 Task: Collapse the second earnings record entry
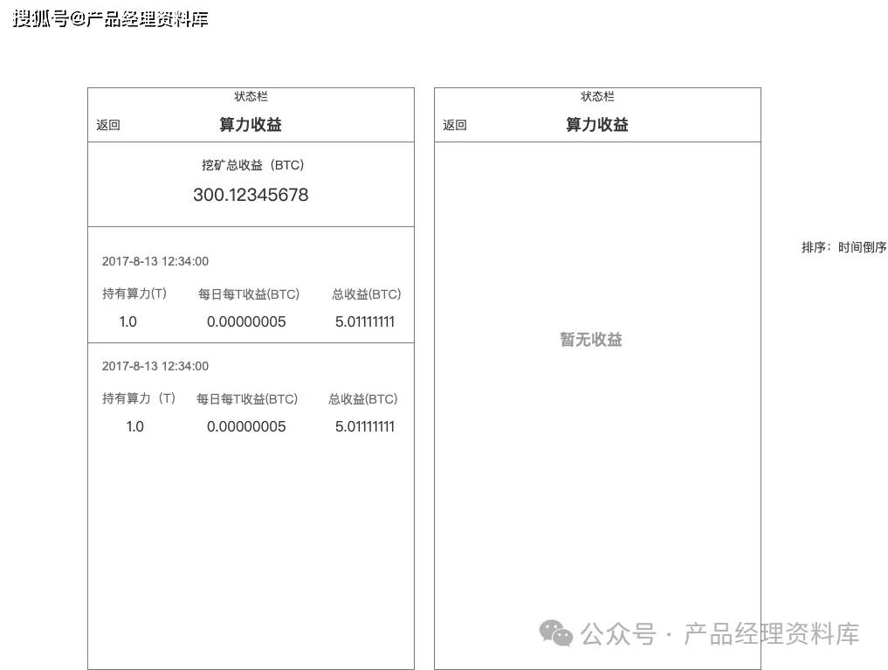[251, 397]
